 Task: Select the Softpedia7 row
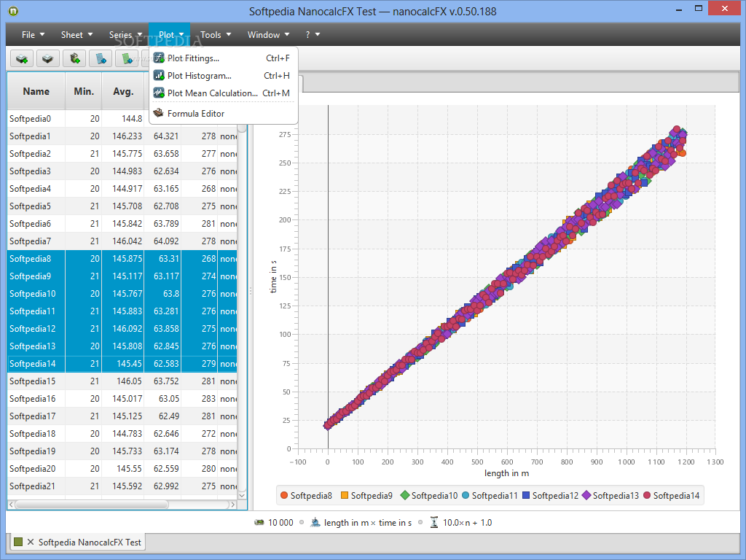tap(122, 241)
